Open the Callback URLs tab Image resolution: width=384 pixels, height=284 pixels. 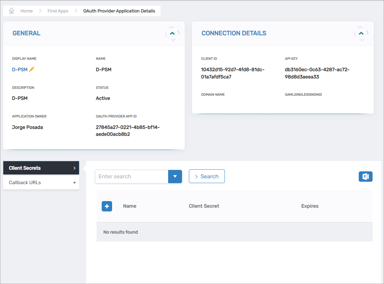click(25, 182)
